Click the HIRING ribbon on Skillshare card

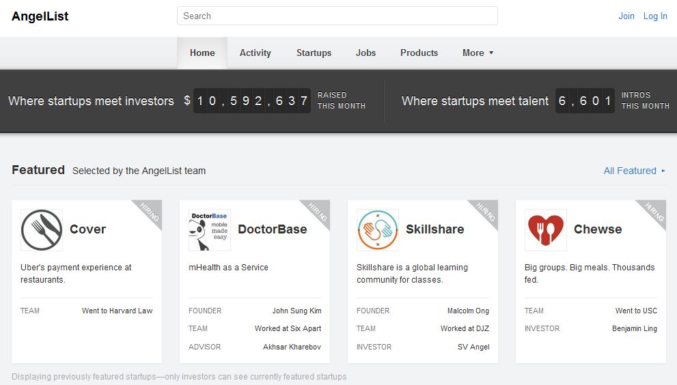tap(486, 212)
